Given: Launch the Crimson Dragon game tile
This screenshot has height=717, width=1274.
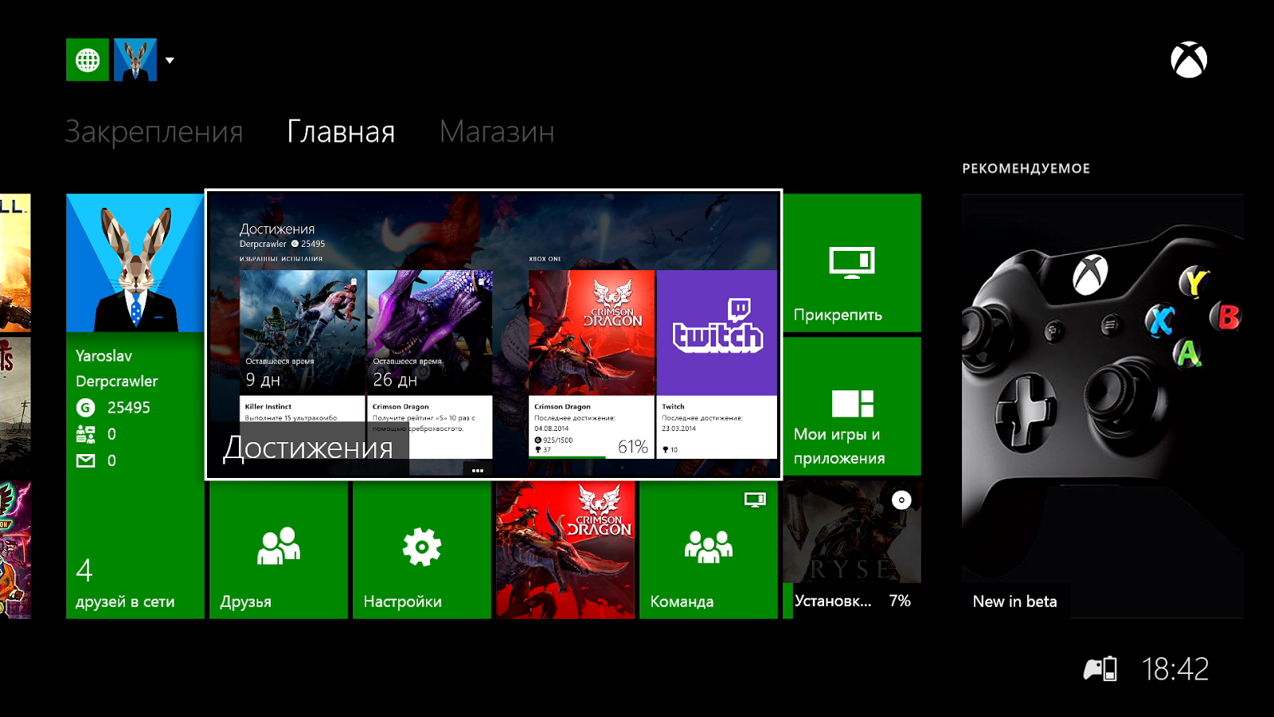Looking at the screenshot, I should pos(565,550).
